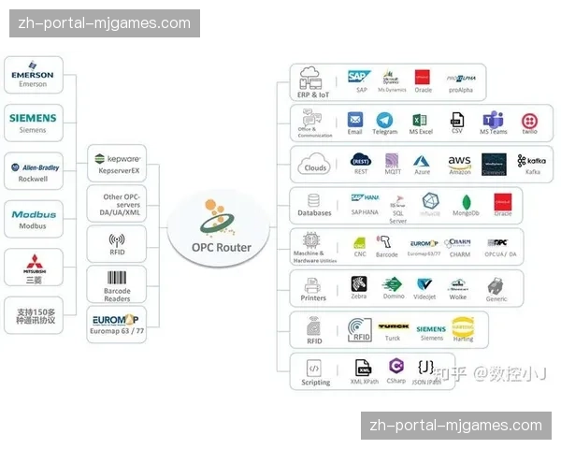
Task: Click the Zebra printer icon
Action: [x=358, y=284]
